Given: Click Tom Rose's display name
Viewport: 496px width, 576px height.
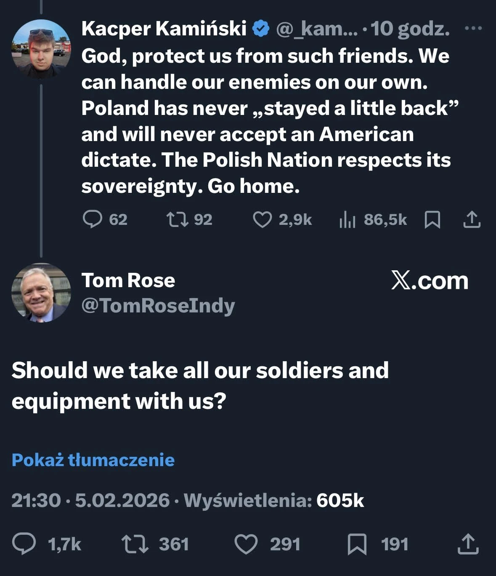Looking at the screenshot, I should [x=128, y=280].
